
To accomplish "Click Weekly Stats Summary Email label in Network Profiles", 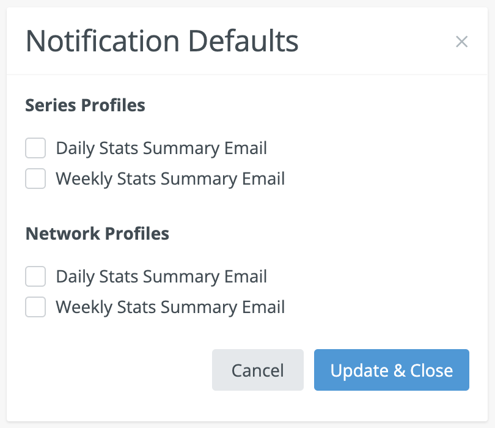I will pyautogui.click(x=170, y=307).
